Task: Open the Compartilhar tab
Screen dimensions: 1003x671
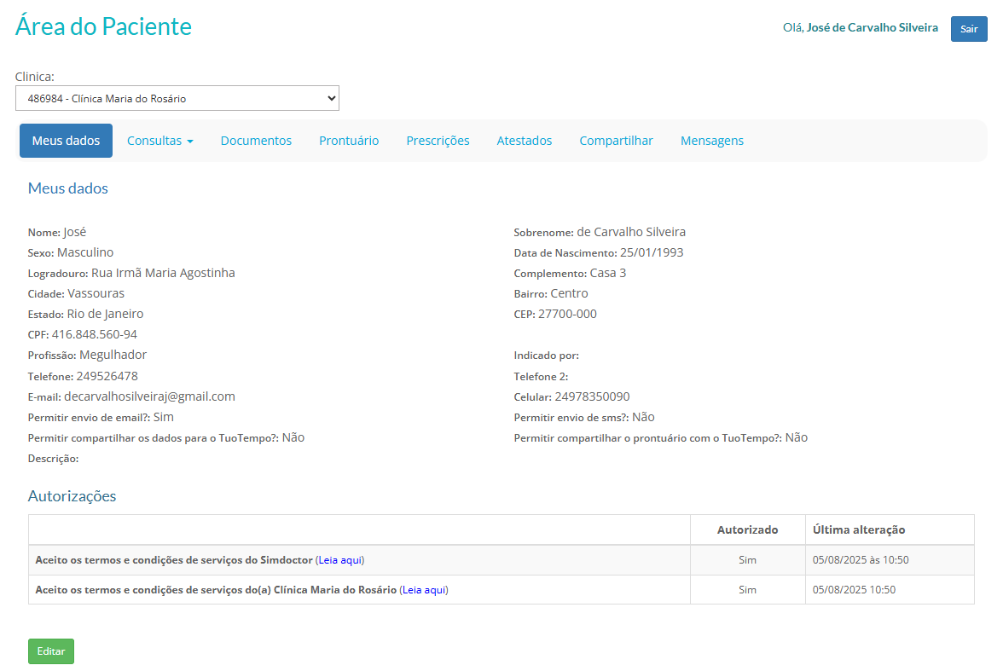Action: pyautogui.click(x=616, y=141)
